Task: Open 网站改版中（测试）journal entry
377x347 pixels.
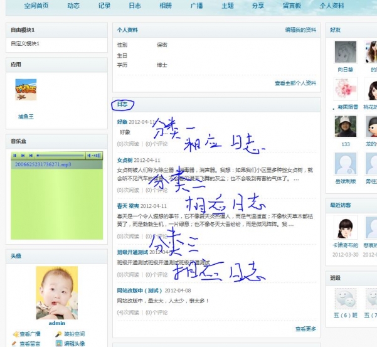Action: (139, 291)
